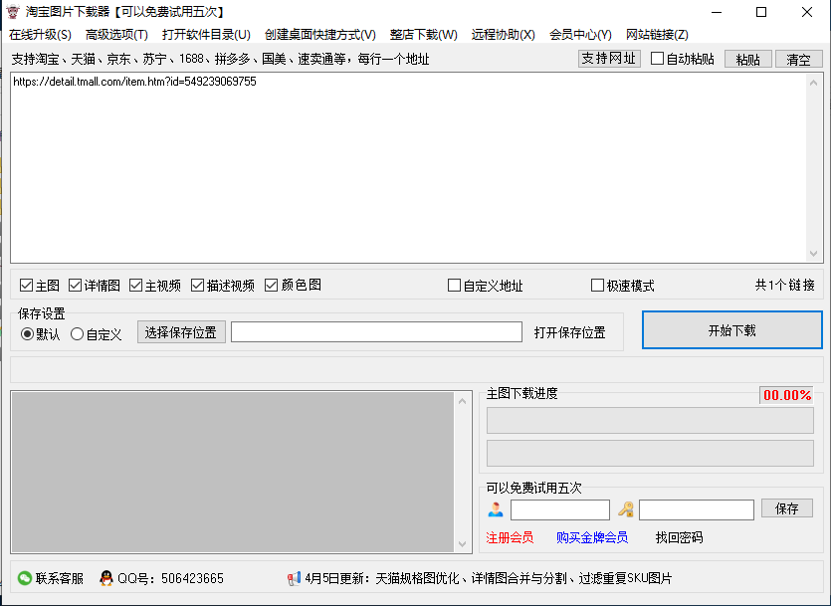This screenshot has width=831, height=606.
Task: Click the URL list scroll-down arrow
Action: click(813, 254)
